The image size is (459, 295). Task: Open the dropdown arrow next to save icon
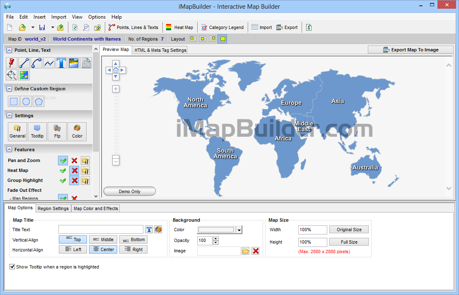click(53, 27)
